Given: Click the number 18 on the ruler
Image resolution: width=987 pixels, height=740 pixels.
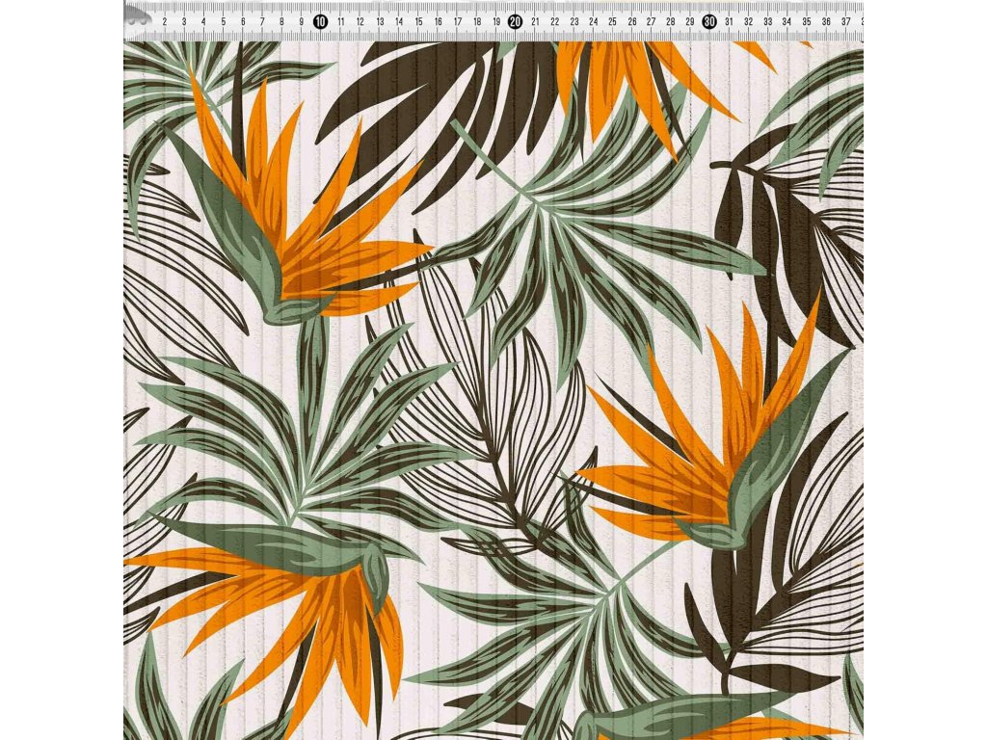Looking at the screenshot, I should pyautogui.click(x=476, y=22).
